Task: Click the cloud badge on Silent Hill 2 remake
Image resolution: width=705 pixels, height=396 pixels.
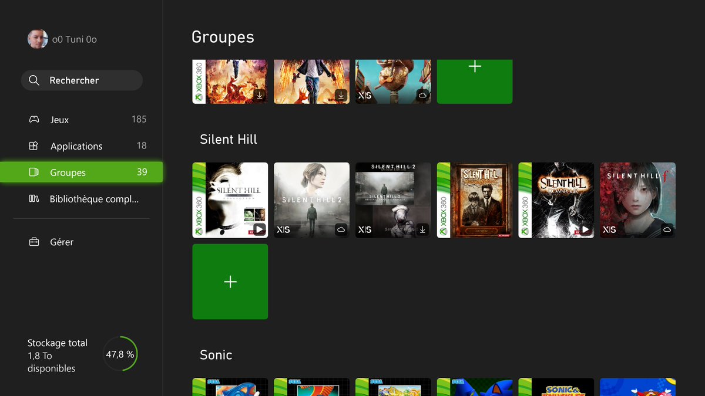Action: [341, 229]
